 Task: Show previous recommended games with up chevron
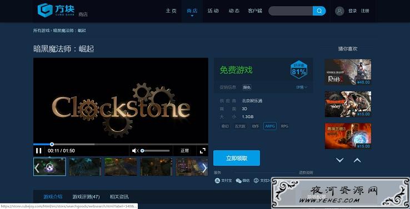357,160
